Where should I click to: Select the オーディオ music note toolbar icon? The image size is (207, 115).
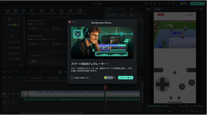click(23, 11)
